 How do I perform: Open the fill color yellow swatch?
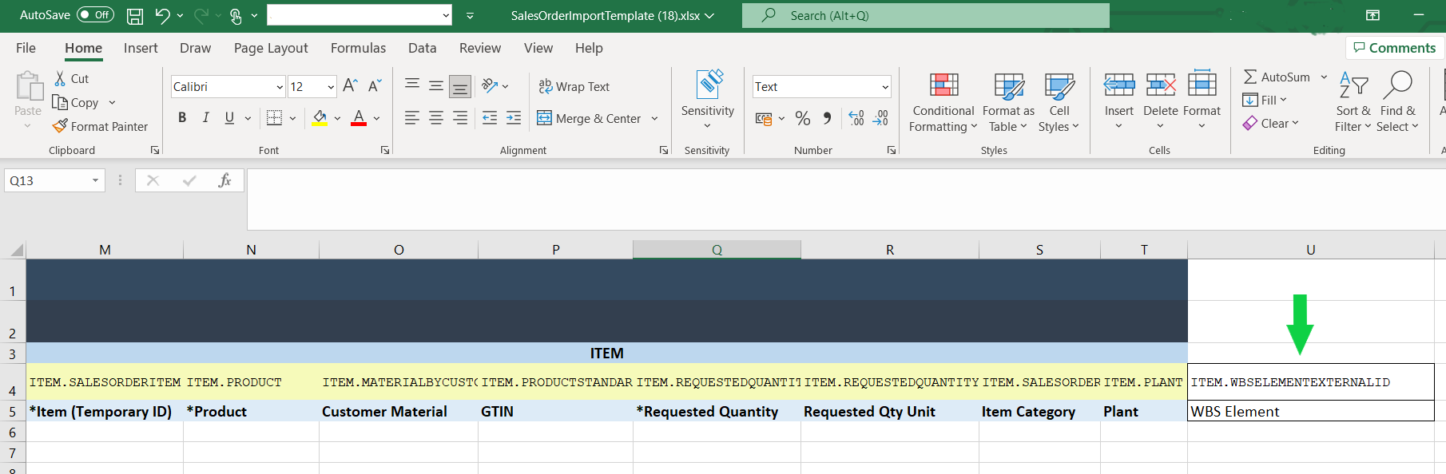click(320, 118)
